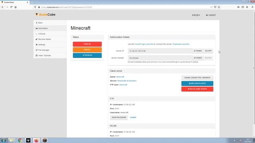Open the Windows Start button
The width and height of the screenshot is (255, 143).
(4, 140)
